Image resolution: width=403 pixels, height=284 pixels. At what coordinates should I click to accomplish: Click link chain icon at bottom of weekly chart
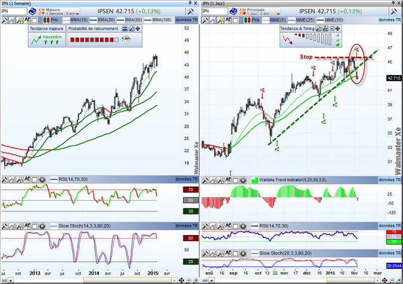click(4, 280)
